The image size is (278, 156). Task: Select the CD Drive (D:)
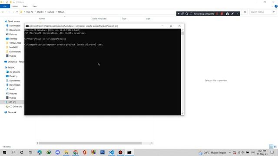tap(16, 107)
